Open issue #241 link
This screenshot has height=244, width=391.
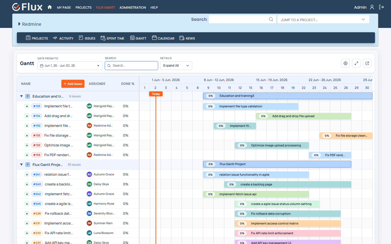(37, 174)
